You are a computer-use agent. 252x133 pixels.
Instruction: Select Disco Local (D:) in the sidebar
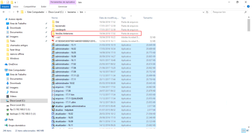click(x=18, y=105)
